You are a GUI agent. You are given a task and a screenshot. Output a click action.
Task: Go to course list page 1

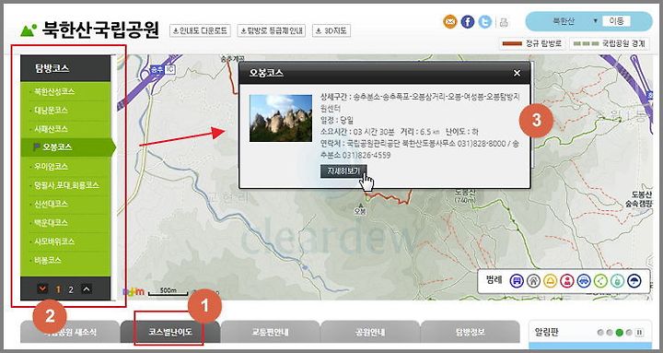[x=58, y=289]
